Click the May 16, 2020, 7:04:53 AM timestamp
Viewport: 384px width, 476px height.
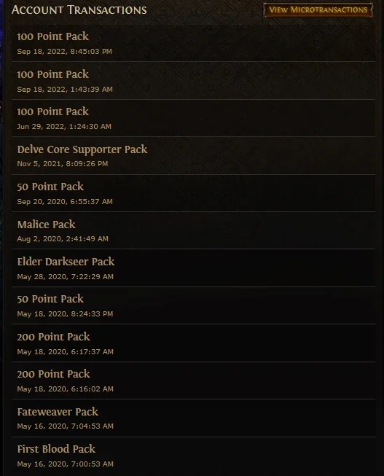tap(66, 426)
